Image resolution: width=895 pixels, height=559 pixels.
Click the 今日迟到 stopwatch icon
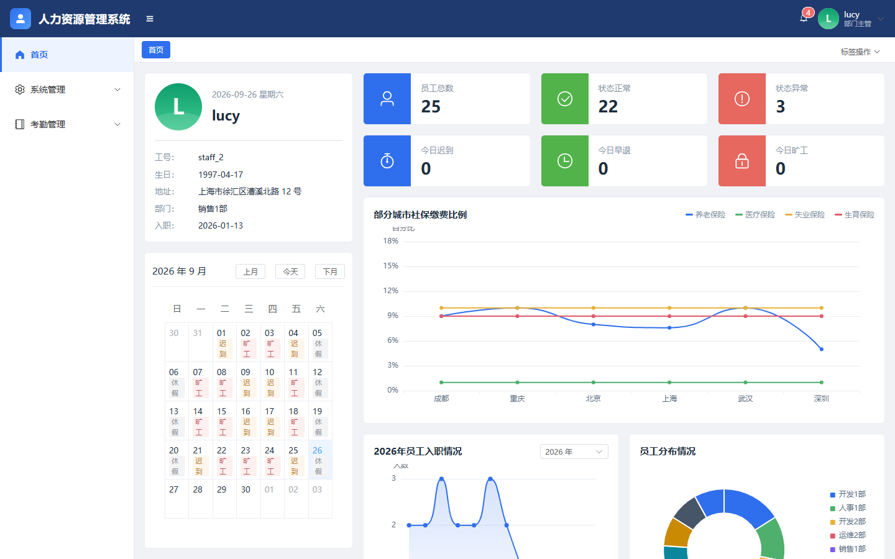coord(387,161)
